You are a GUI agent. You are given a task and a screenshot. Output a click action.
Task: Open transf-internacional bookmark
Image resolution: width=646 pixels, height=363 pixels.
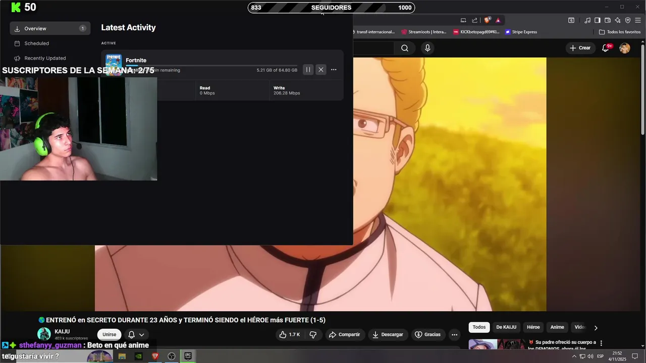coord(374,32)
